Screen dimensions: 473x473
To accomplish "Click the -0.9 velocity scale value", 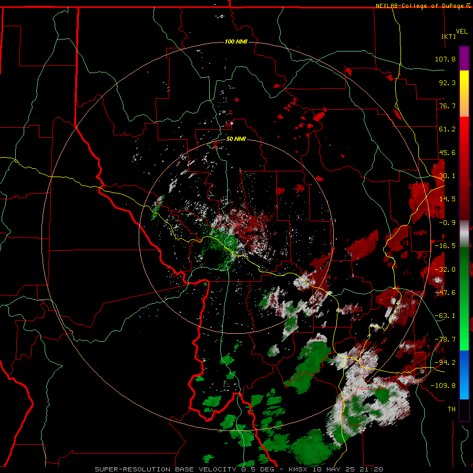I will 447,223.
